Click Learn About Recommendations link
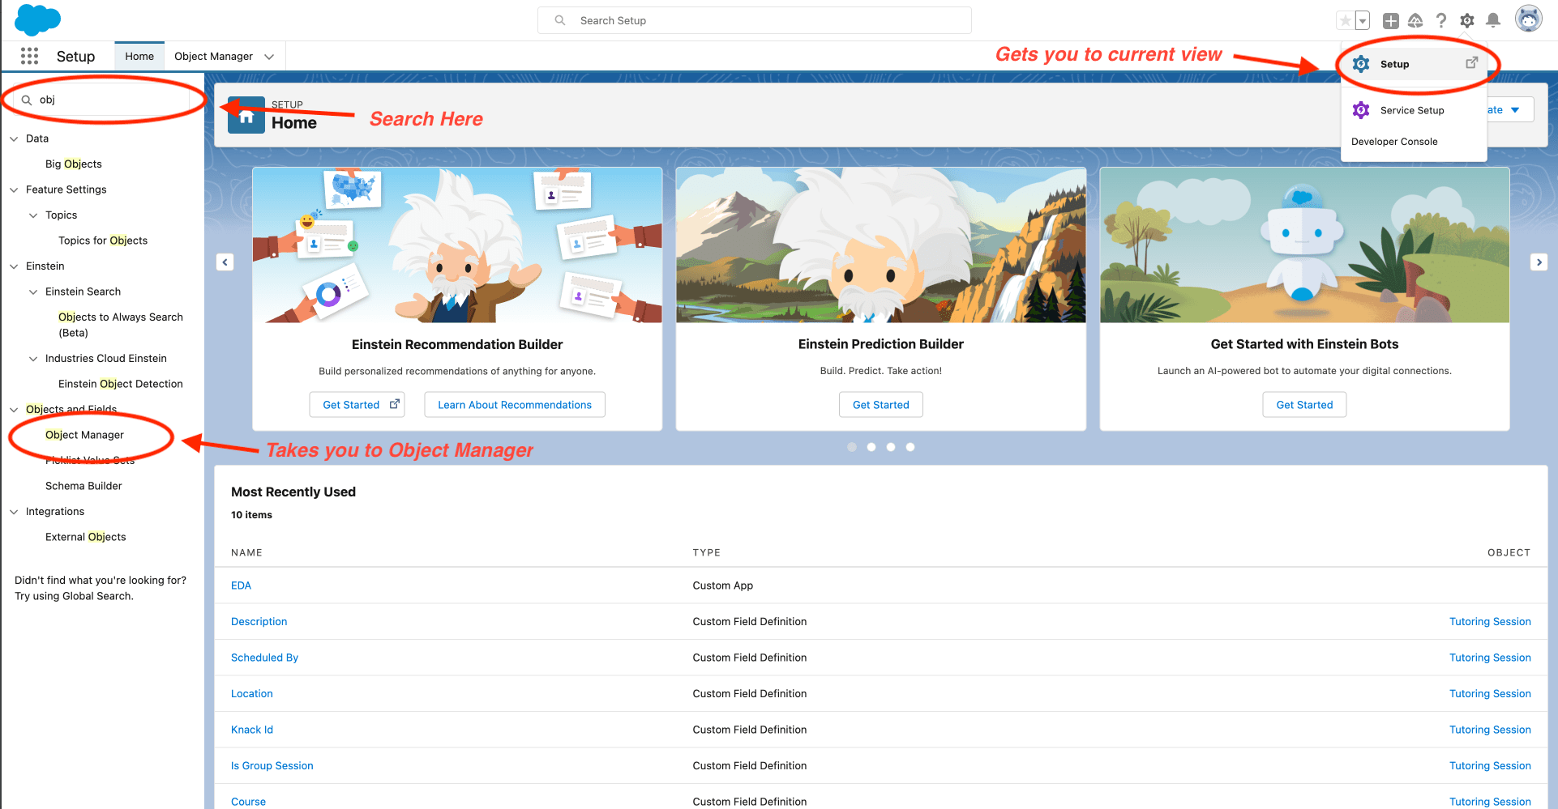The width and height of the screenshot is (1558, 809). 514,404
